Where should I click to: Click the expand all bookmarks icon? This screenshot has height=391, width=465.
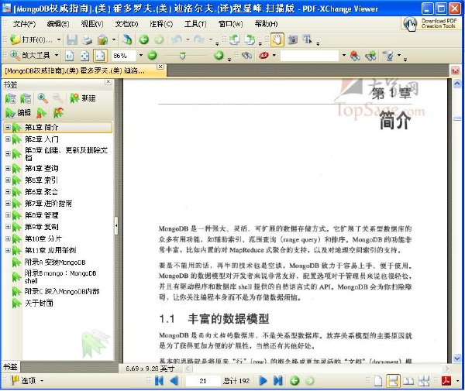11,98
